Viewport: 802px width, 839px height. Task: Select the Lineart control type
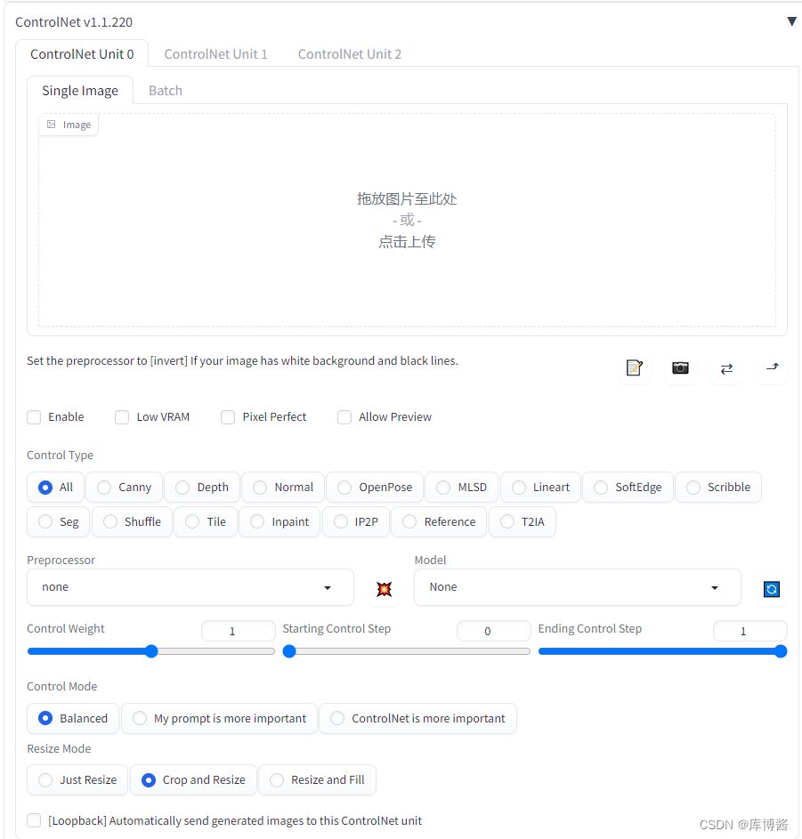[540, 487]
